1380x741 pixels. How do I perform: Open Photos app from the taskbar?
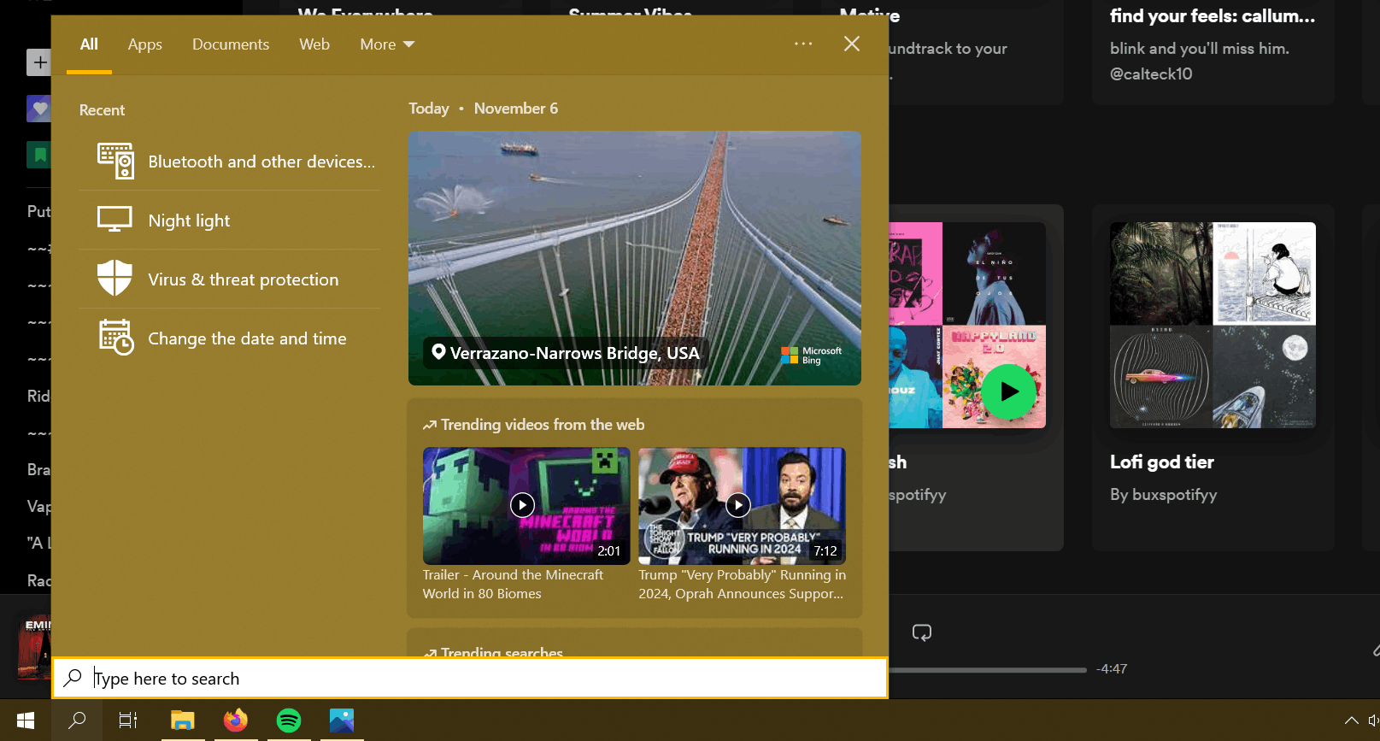pyautogui.click(x=342, y=720)
